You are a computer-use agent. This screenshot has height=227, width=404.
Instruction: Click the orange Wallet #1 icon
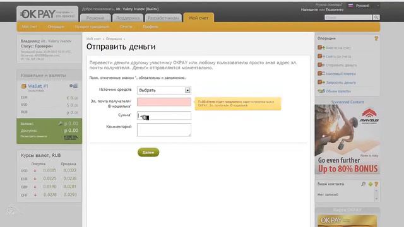[x=24, y=86]
